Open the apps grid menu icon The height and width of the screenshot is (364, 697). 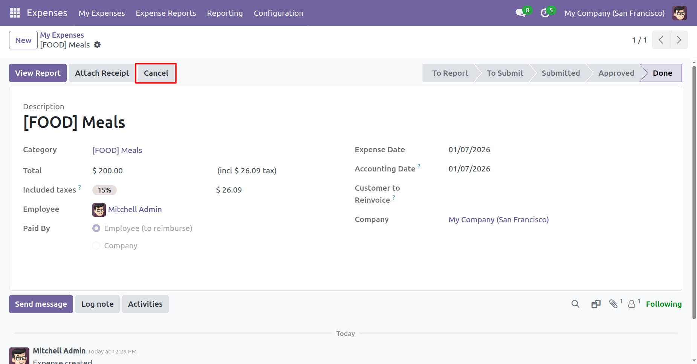pos(15,13)
